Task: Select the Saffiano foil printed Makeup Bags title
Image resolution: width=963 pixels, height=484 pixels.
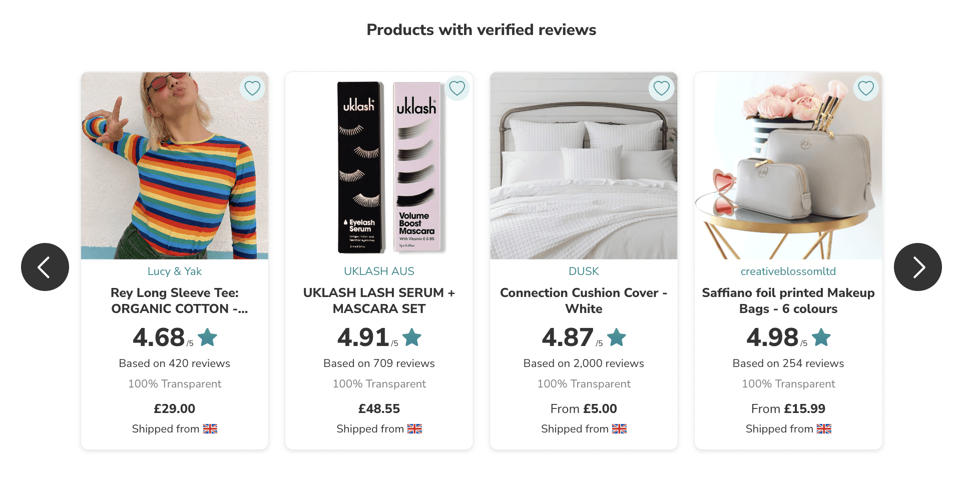Action: pos(788,300)
